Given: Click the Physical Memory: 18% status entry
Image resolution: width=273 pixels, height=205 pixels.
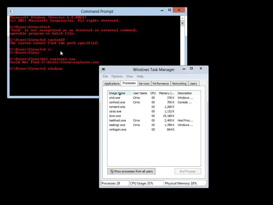Looking at the screenshot, I should pos(185,183).
